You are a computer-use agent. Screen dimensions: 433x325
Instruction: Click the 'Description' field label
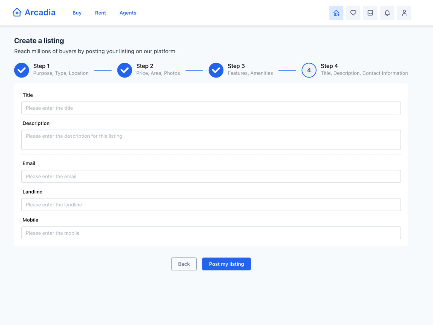pos(36,123)
